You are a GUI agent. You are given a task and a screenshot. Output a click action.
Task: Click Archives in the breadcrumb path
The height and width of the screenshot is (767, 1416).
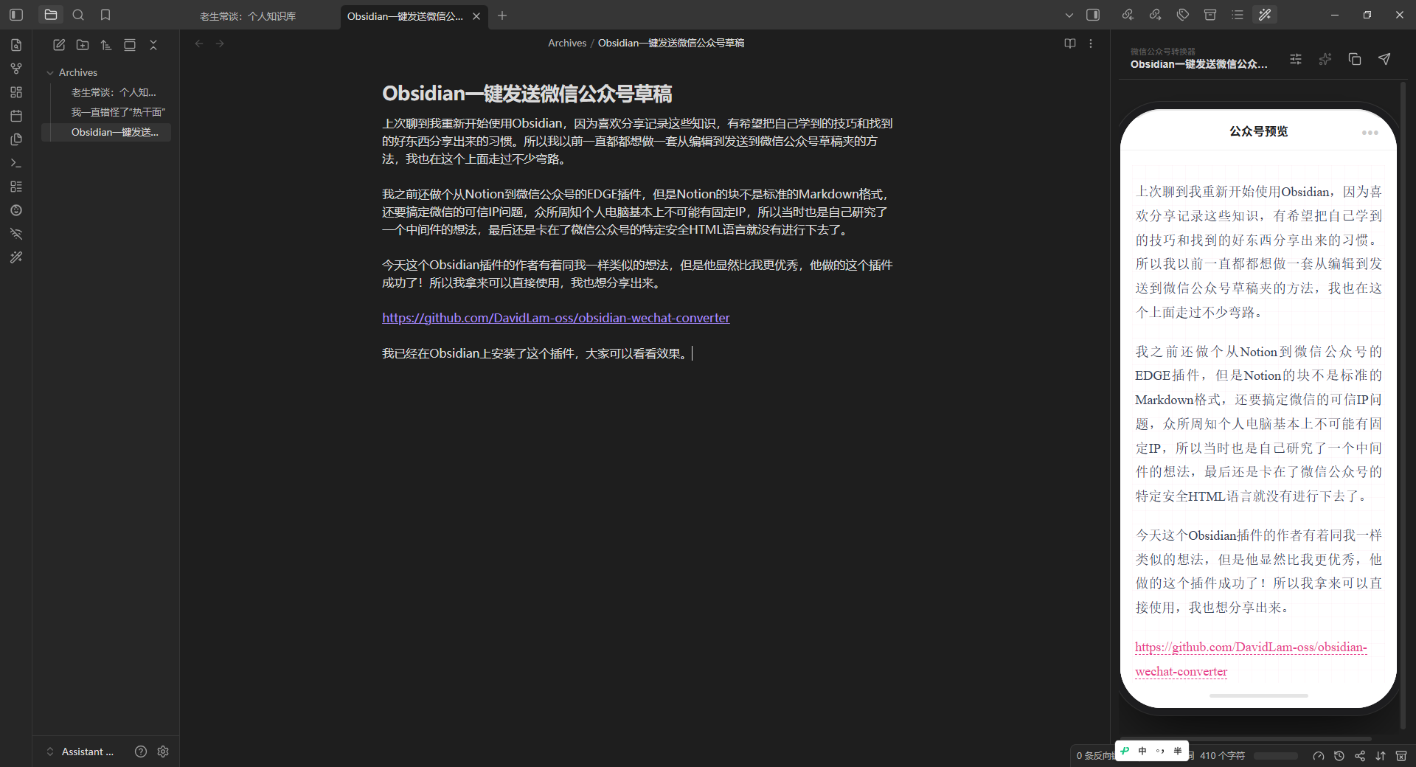coord(567,43)
